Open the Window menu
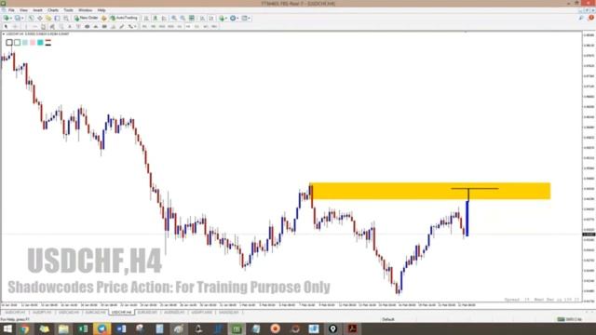The height and width of the screenshot is (335, 596). point(85,10)
